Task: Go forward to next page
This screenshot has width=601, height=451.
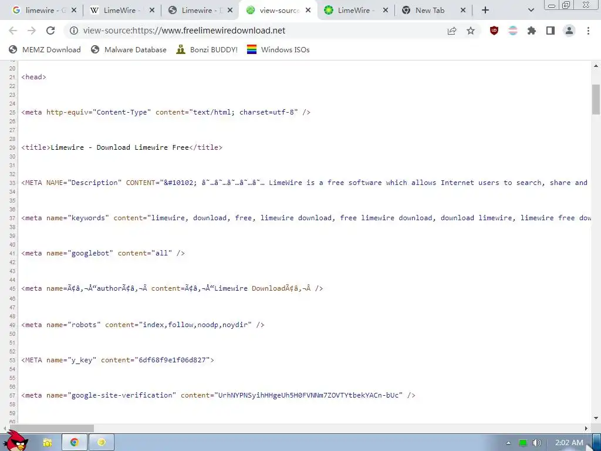Action: point(32,31)
